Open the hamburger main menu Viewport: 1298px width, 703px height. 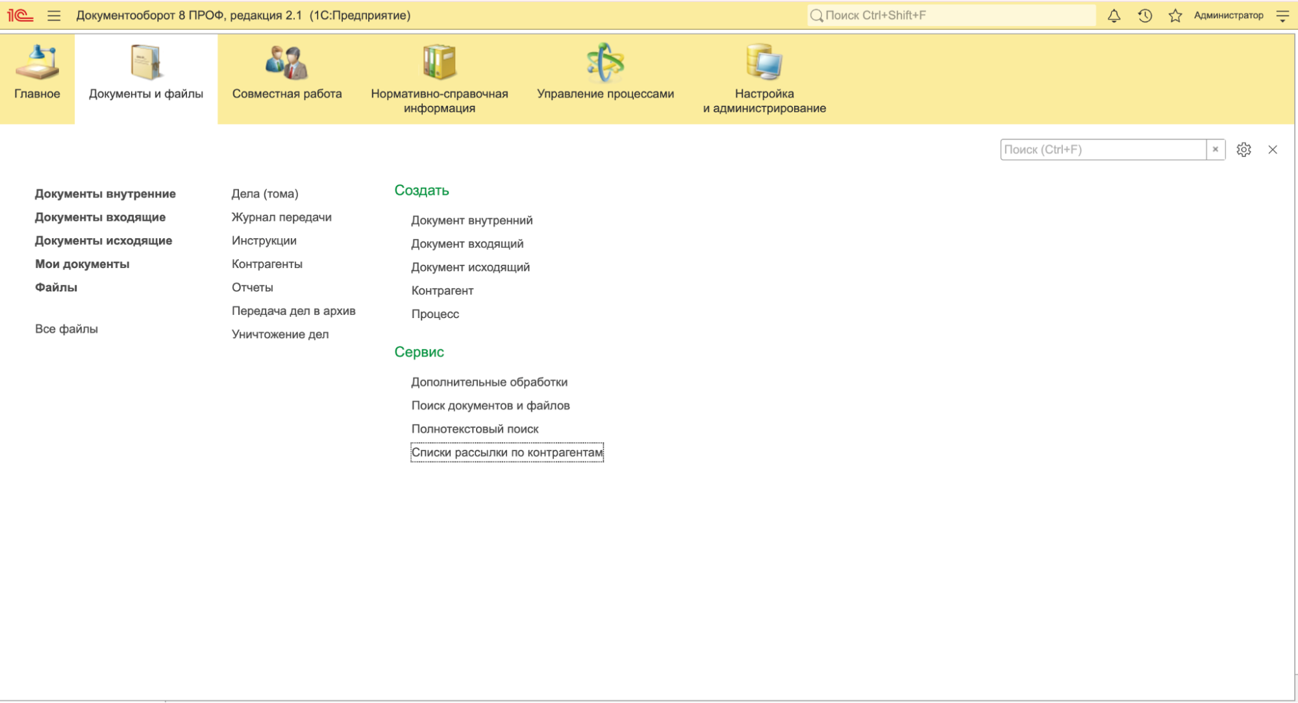[54, 16]
